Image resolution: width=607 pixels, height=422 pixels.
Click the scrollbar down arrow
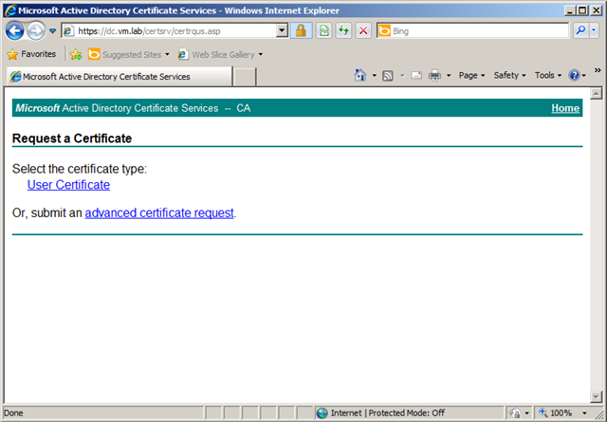[597, 396]
